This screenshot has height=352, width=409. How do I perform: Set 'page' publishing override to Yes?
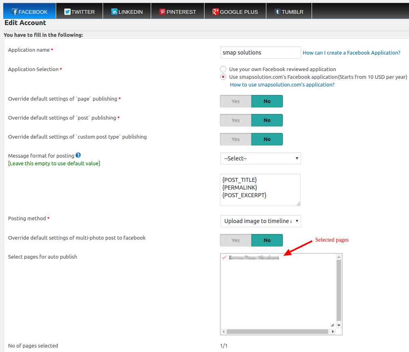(x=236, y=101)
